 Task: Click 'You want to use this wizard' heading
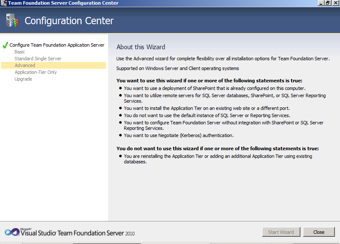pos(209,81)
